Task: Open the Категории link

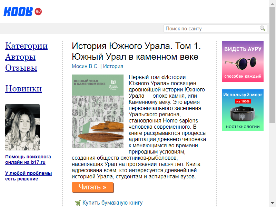Action: point(27,46)
